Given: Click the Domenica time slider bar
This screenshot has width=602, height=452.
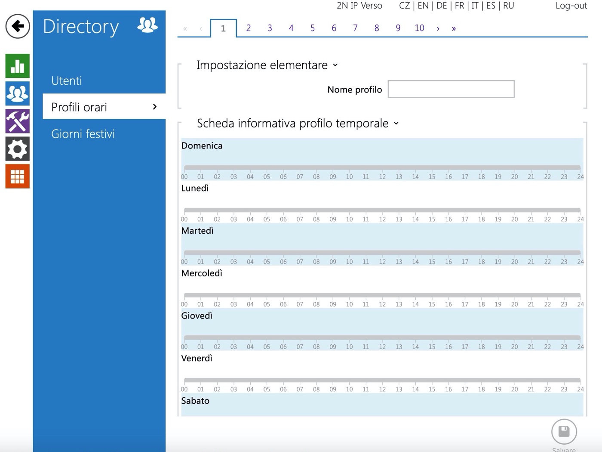Looking at the screenshot, I should (382, 167).
